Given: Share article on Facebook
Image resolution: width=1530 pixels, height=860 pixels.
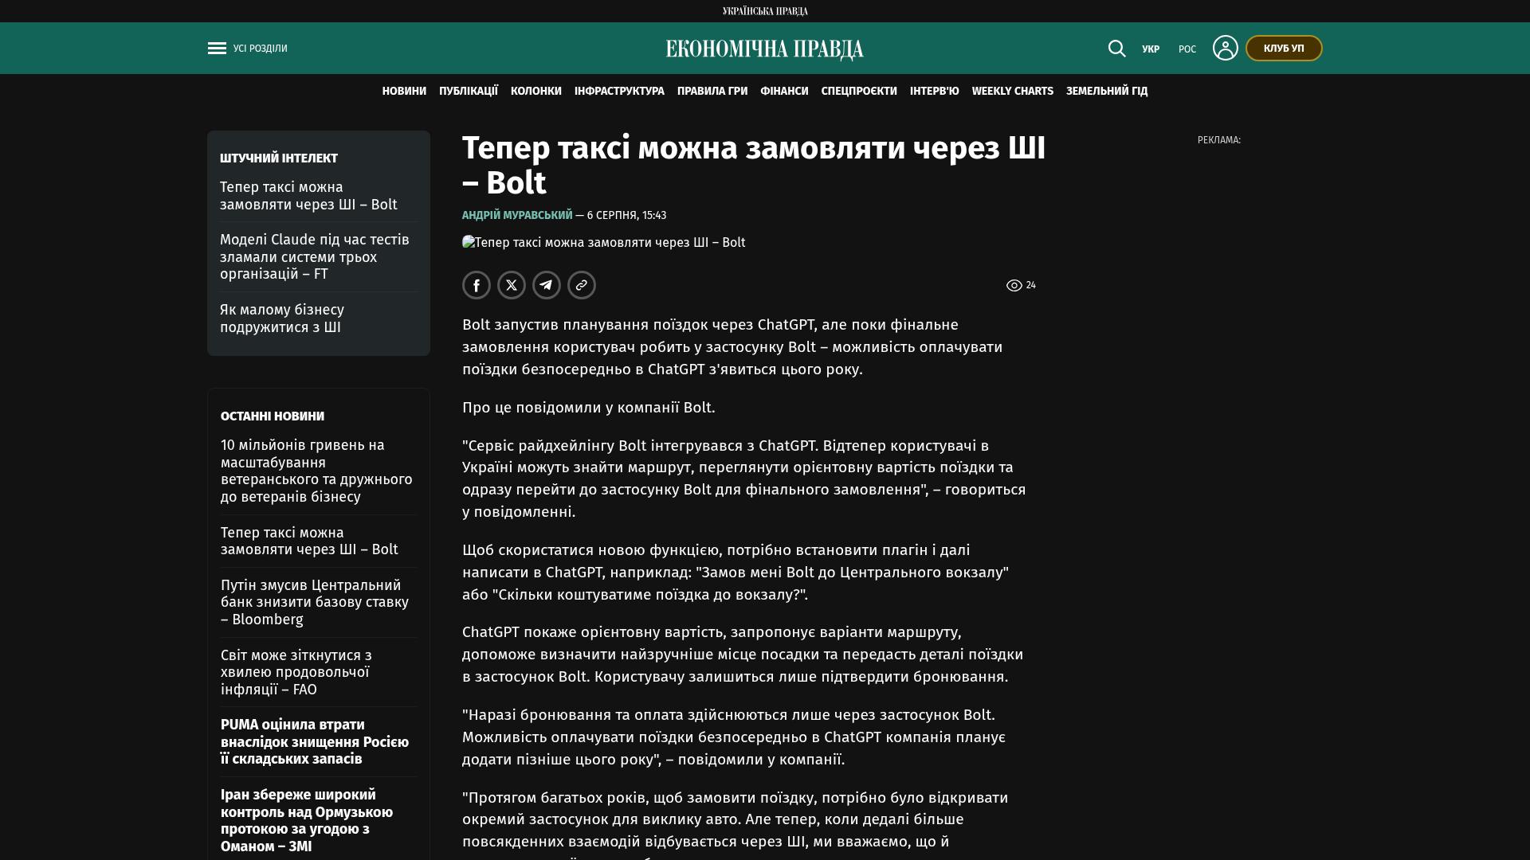Looking at the screenshot, I should point(477,285).
